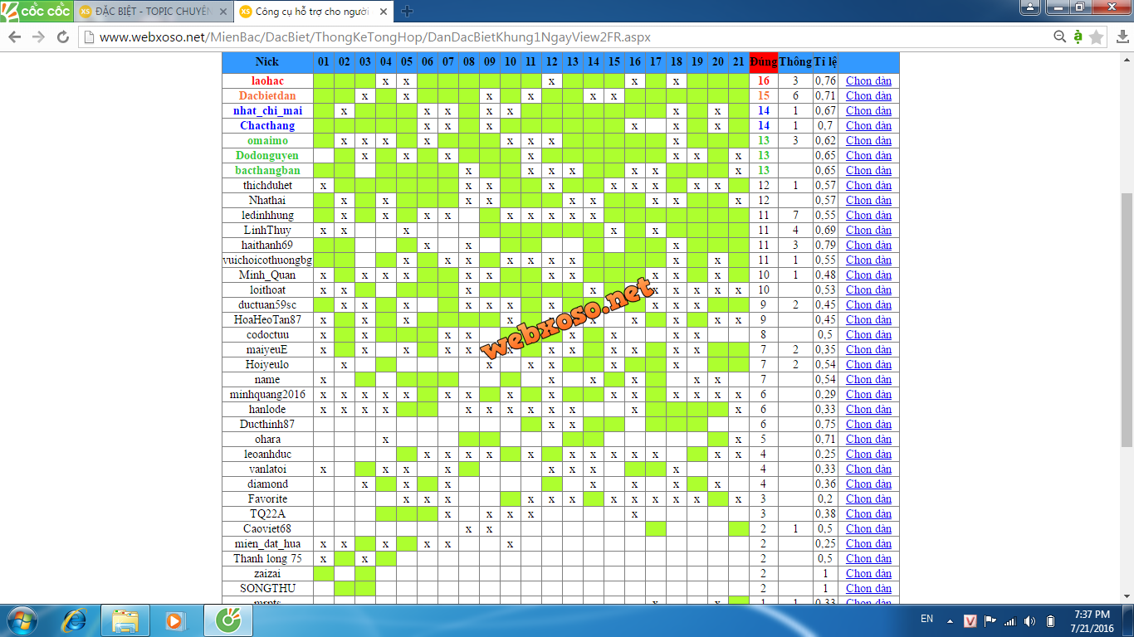Click the nick 'mien_dat_hua'
The width and height of the screenshot is (1134, 637).
[267, 543]
